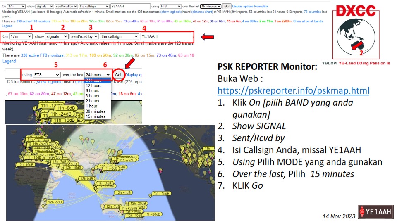This screenshot has width=397, height=223.
Task: Open the enlarged FT8 mode dropdown
Action: (47, 75)
